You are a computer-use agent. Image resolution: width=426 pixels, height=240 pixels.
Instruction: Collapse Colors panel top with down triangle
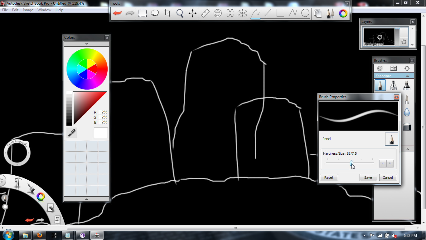click(87, 44)
